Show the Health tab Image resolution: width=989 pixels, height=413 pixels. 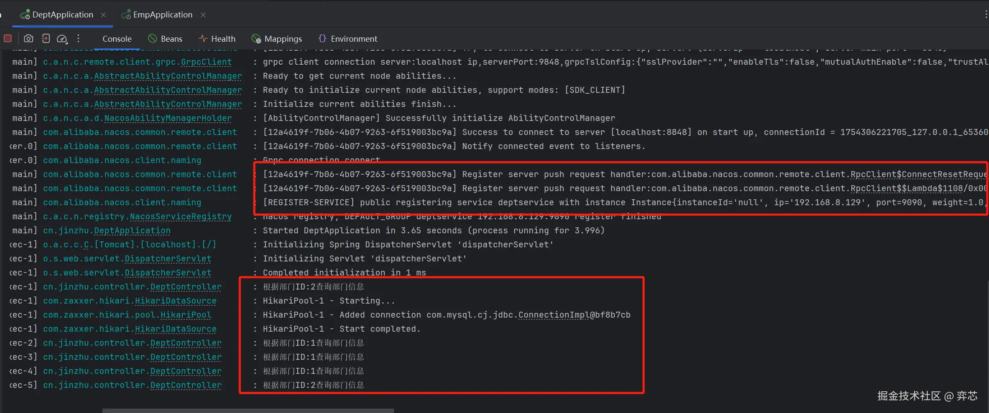click(x=217, y=39)
